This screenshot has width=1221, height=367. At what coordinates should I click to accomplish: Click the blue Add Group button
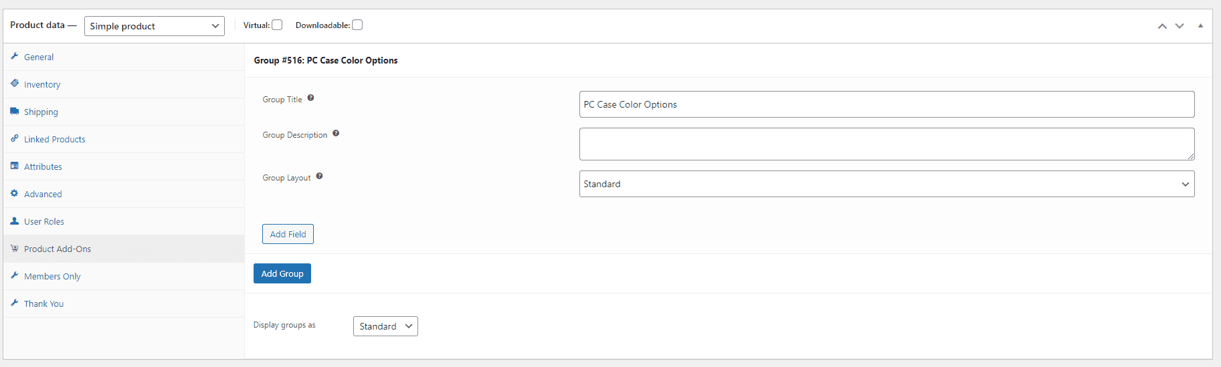(282, 273)
